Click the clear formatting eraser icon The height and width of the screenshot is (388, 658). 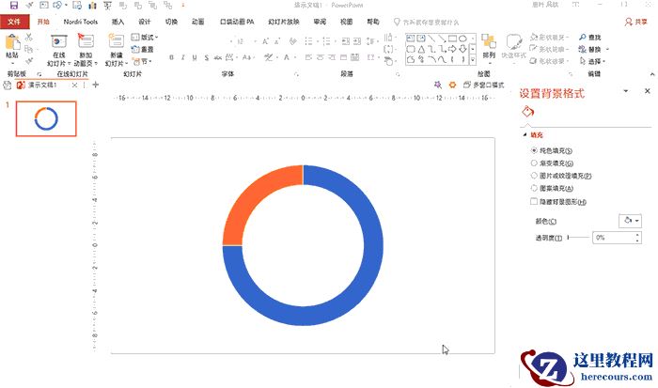tap(293, 41)
